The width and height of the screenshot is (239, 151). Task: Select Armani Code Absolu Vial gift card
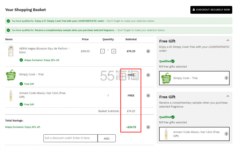(194, 134)
